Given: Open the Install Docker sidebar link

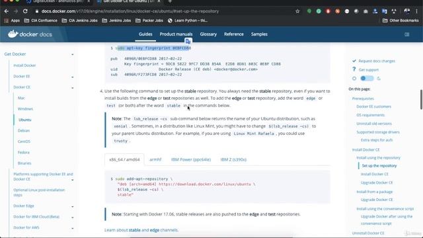Looking at the screenshot, I should coord(24,65).
